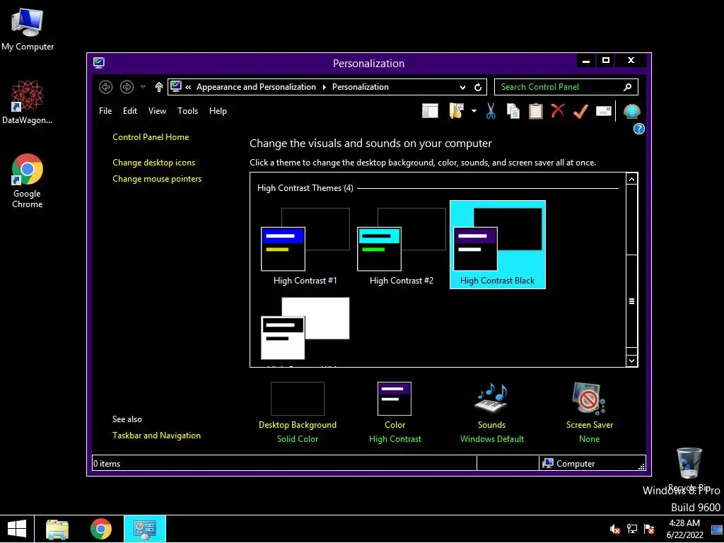This screenshot has height=543, width=724.
Task: Click the taskbar clock and date
Action: tap(684, 529)
